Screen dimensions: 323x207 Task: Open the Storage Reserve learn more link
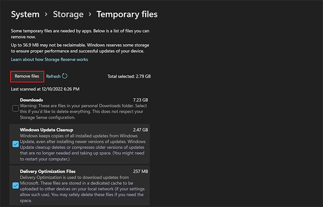[49, 59]
